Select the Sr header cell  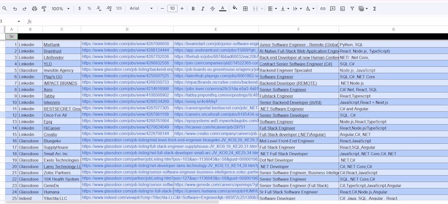click(11, 37)
